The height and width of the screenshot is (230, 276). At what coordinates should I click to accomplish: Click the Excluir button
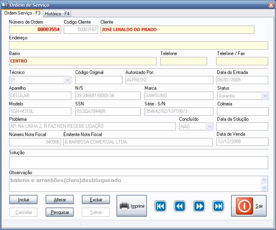coord(96,200)
